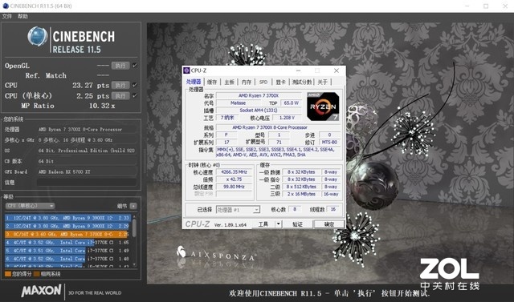The height and width of the screenshot is (302, 514).
Task: Run the CPU (单核心) test 执行 button
Action: [x=120, y=96]
